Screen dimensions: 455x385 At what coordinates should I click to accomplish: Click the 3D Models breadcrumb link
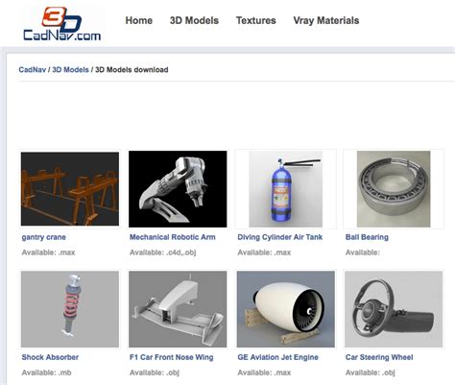tap(70, 69)
